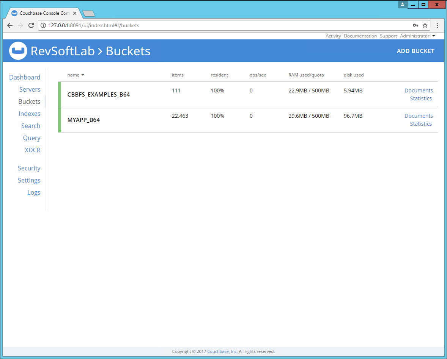The width and height of the screenshot is (447, 359).
Task: Go to Dashboard in the sidebar
Action: 25,77
